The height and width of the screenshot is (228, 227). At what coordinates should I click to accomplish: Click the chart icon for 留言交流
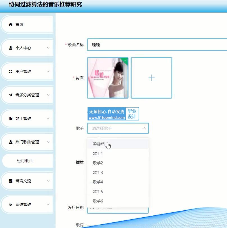click(11, 181)
